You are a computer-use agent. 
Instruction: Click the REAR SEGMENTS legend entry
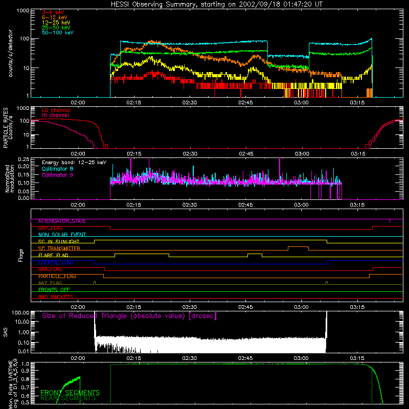[68, 398]
